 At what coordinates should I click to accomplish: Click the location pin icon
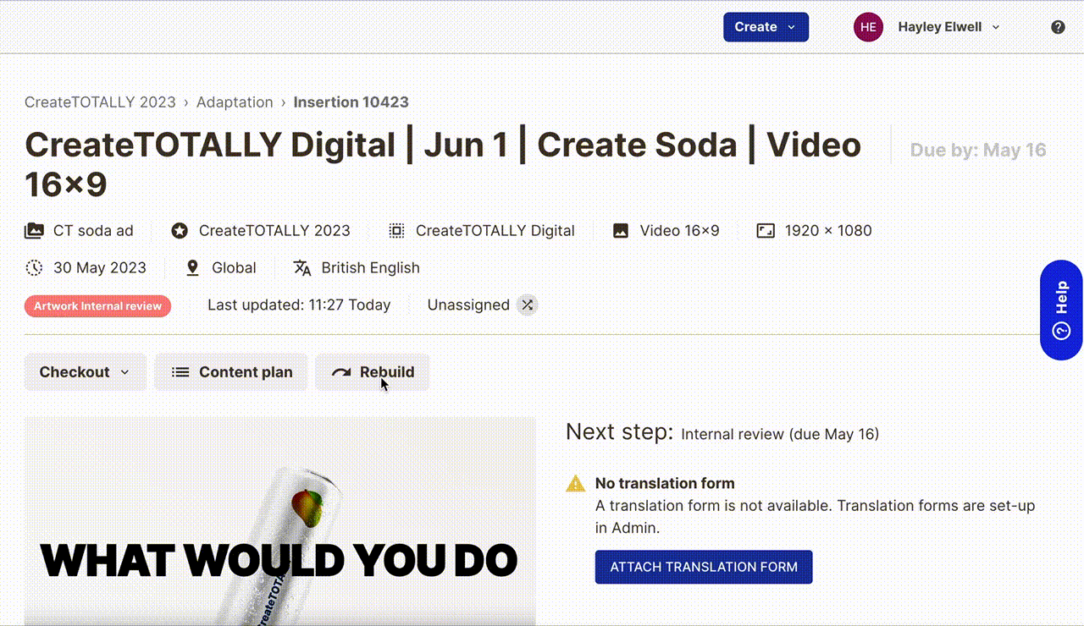(x=192, y=267)
